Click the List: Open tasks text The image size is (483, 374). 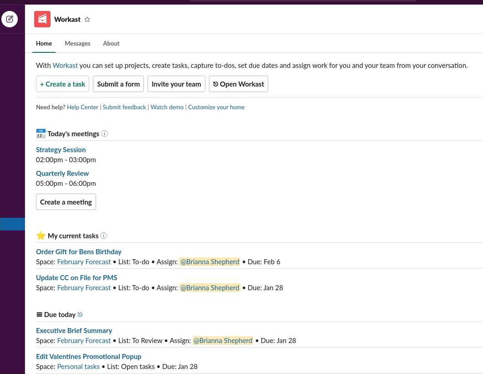[131, 367]
